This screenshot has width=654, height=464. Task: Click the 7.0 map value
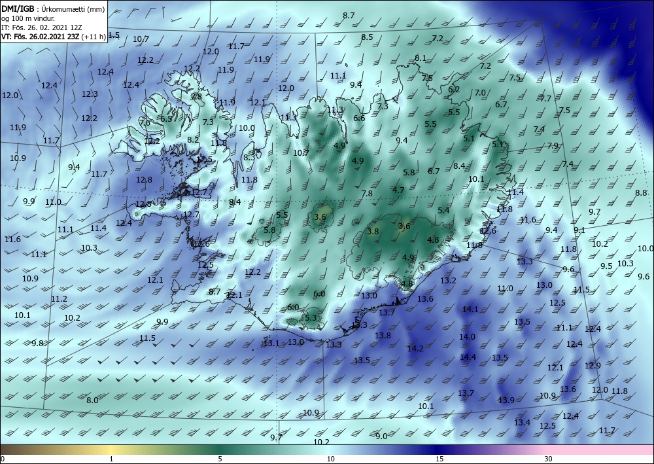point(480,93)
